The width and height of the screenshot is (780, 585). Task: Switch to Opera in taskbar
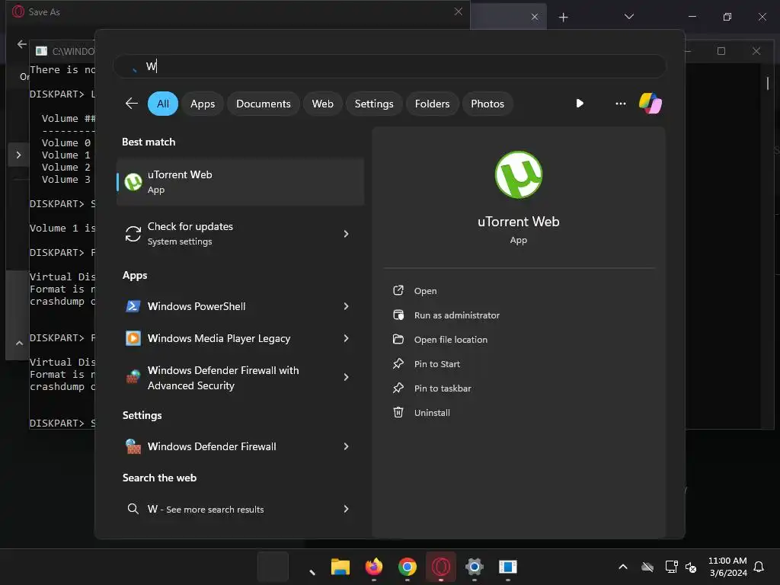(441, 567)
